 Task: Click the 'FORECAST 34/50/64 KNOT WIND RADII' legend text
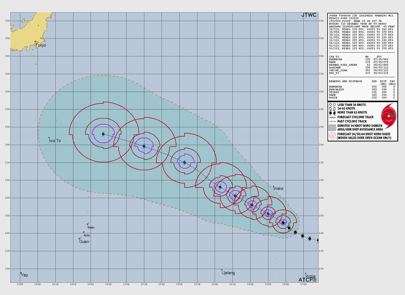(x=364, y=134)
